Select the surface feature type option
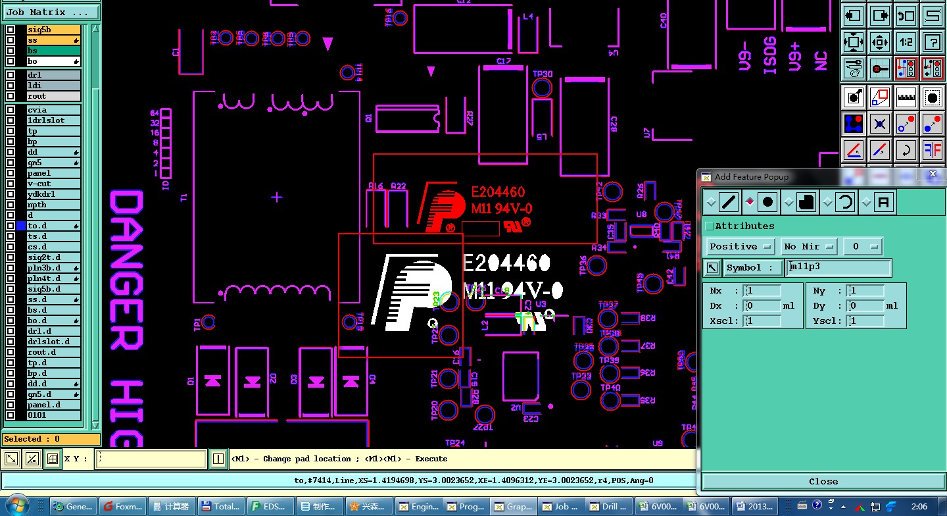 point(806,202)
